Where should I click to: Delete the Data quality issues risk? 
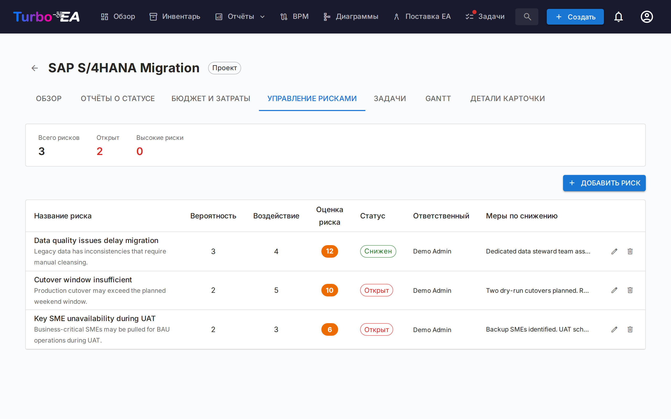click(x=630, y=251)
